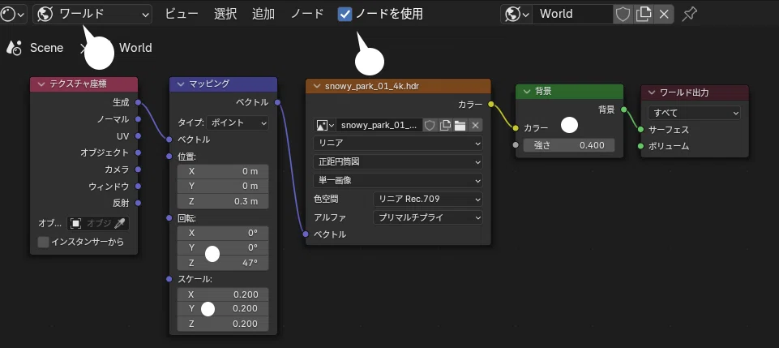Toggle fake user shield on World datablock
This screenshot has height=348, width=779.
click(x=623, y=15)
